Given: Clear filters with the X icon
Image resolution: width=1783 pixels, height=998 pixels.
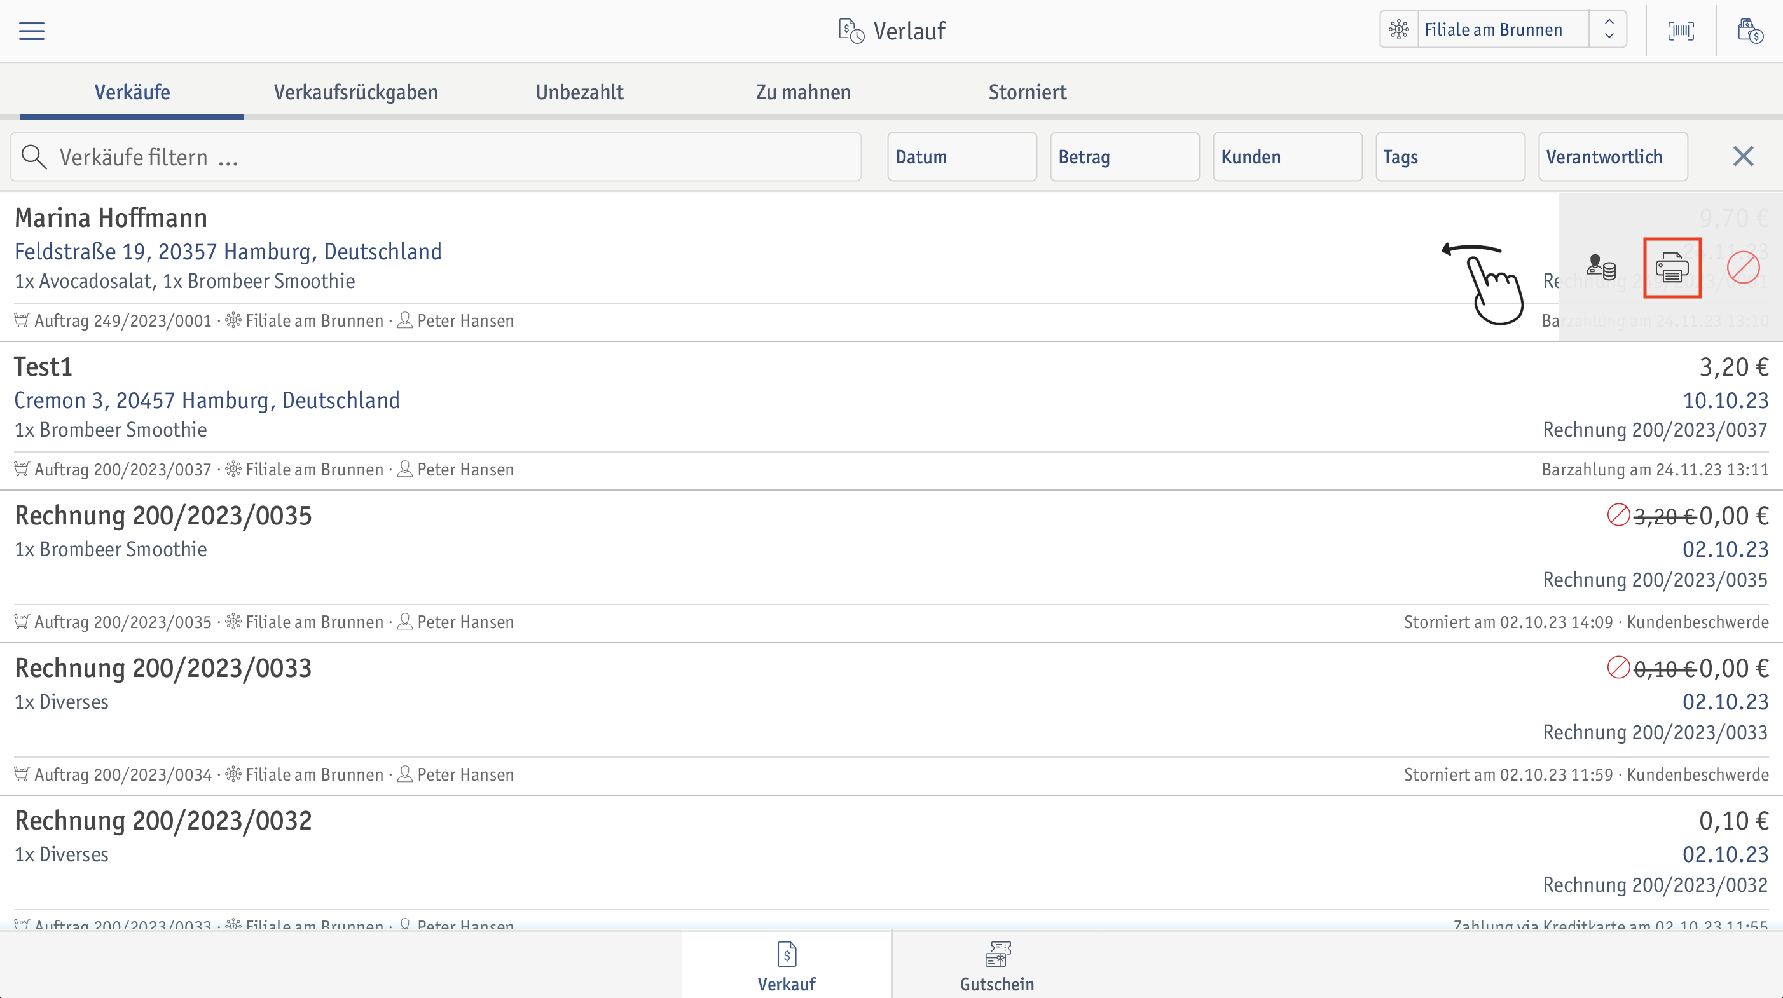Looking at the screenshot, I should [x=1743, y=156].
